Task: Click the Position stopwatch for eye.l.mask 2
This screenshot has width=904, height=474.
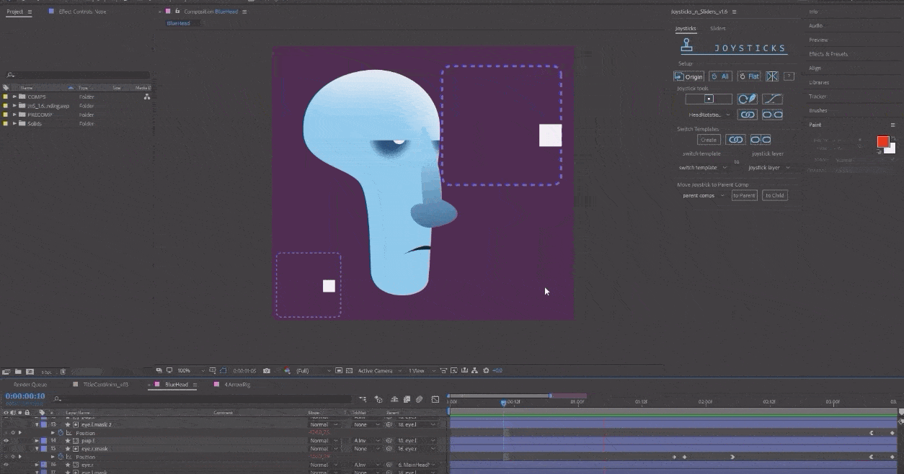Action: tap(61, 433)
